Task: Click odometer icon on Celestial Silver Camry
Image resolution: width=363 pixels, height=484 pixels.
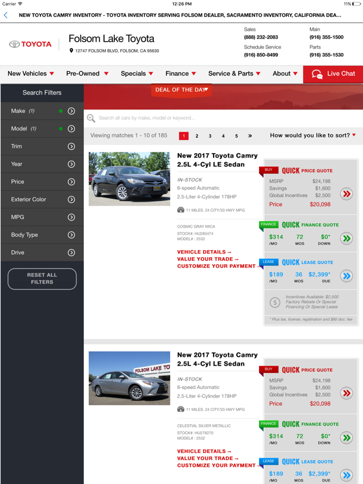Action: coord(181,409)
